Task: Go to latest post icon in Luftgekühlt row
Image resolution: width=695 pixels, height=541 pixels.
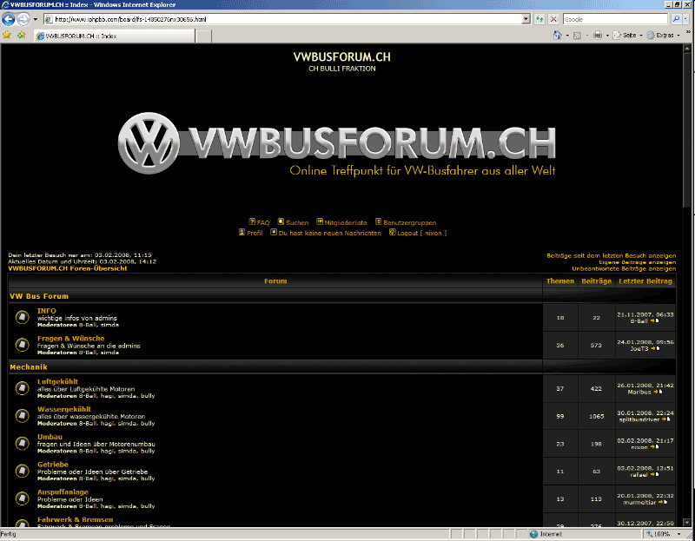Action: click(x=658, y=392)
